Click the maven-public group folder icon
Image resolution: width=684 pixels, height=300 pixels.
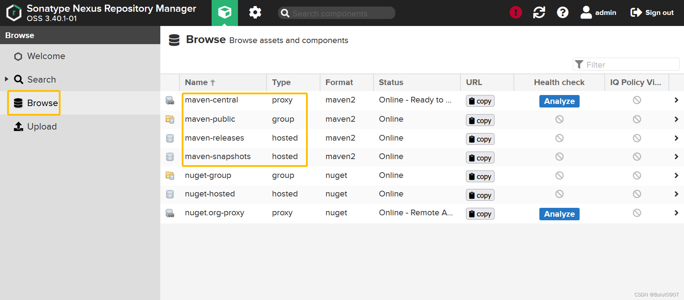(x=170, y=119)
